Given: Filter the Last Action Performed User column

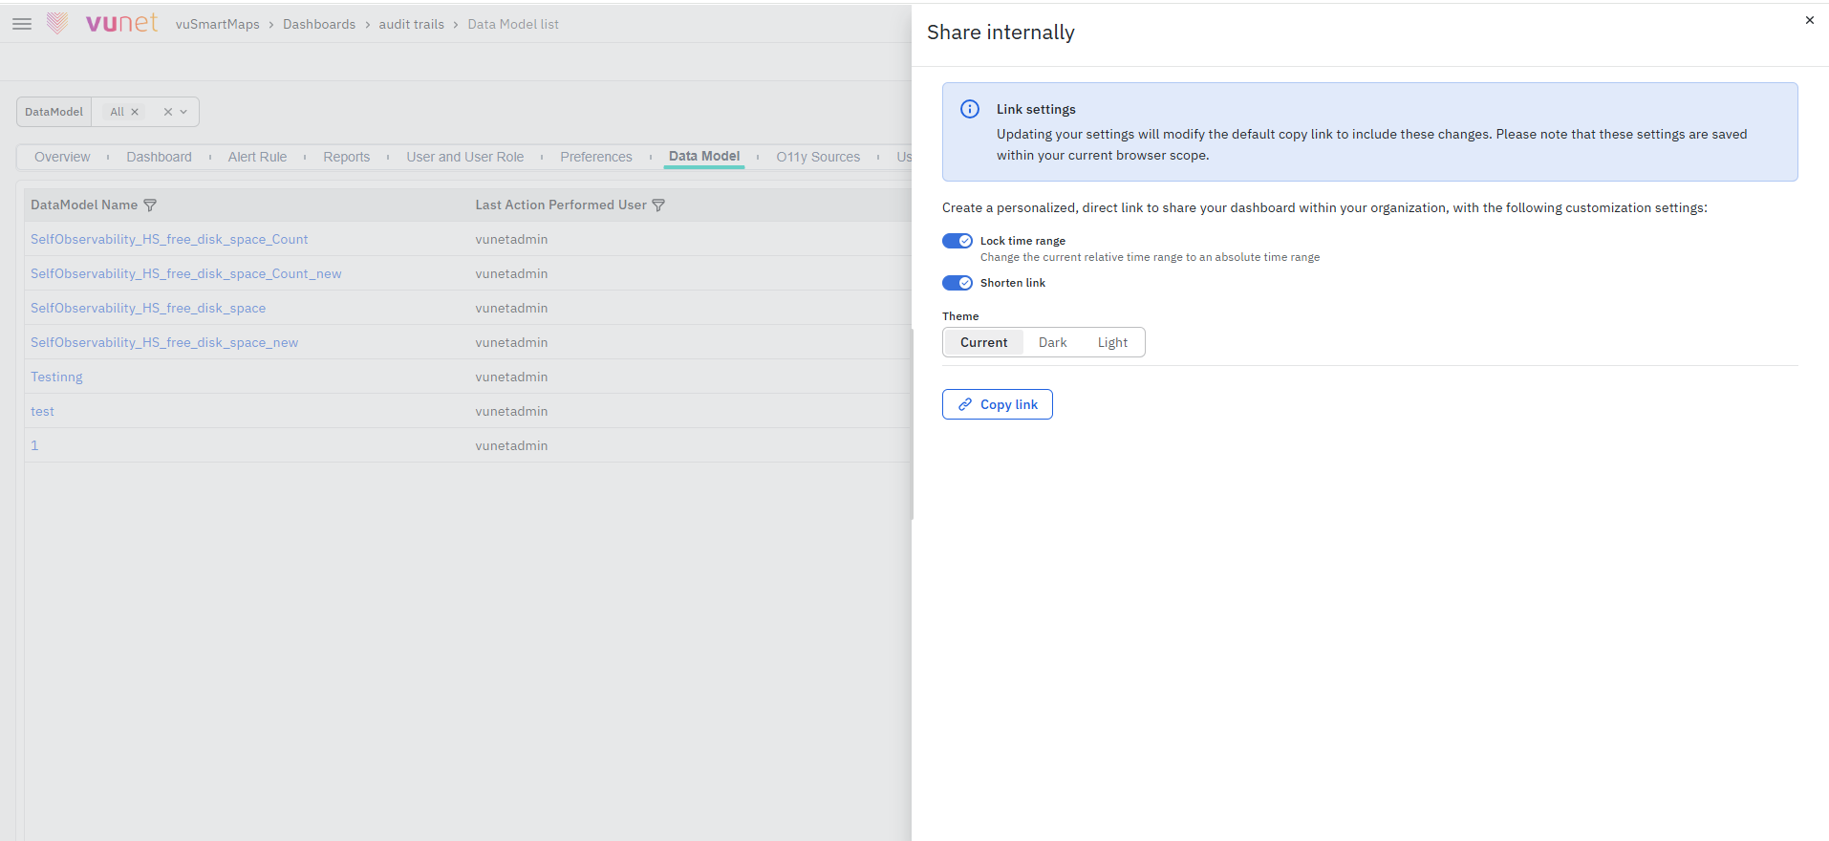Looking at the screenshot, I should pyautogui.click(x=658, y=205).
